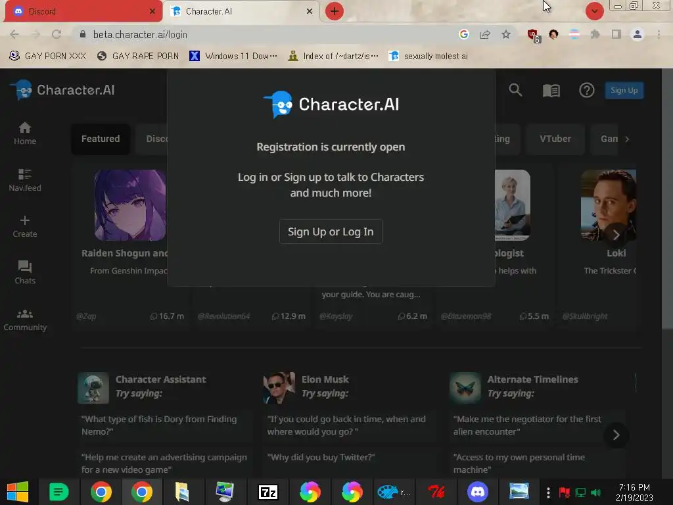The width and height of the screenshot is (673, 505).
Task: Open the extensions puzzle icon
Action: pos(595,34)
